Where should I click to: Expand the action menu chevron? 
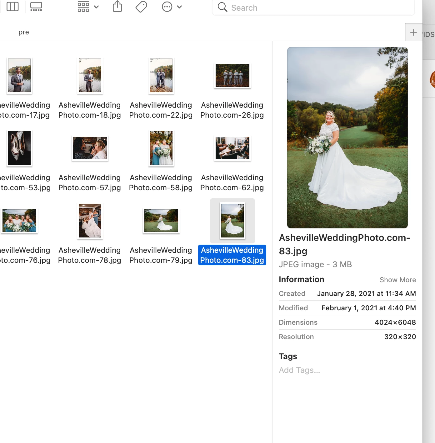[x=179, y=7]
